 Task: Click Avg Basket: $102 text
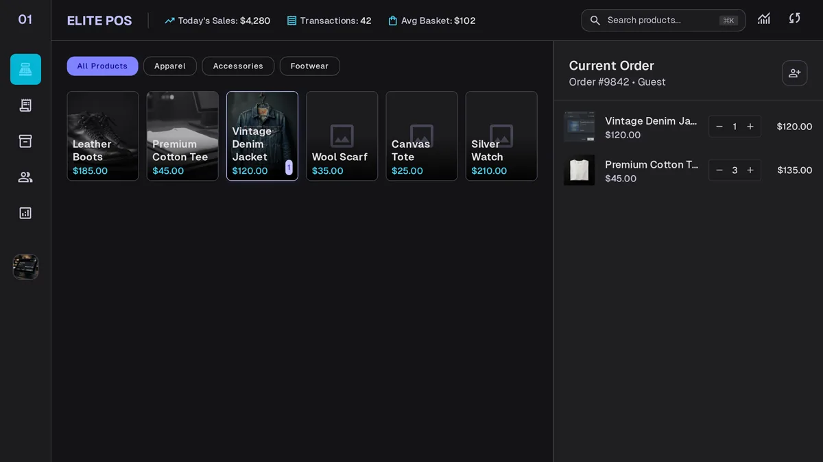tap(438, 21)
